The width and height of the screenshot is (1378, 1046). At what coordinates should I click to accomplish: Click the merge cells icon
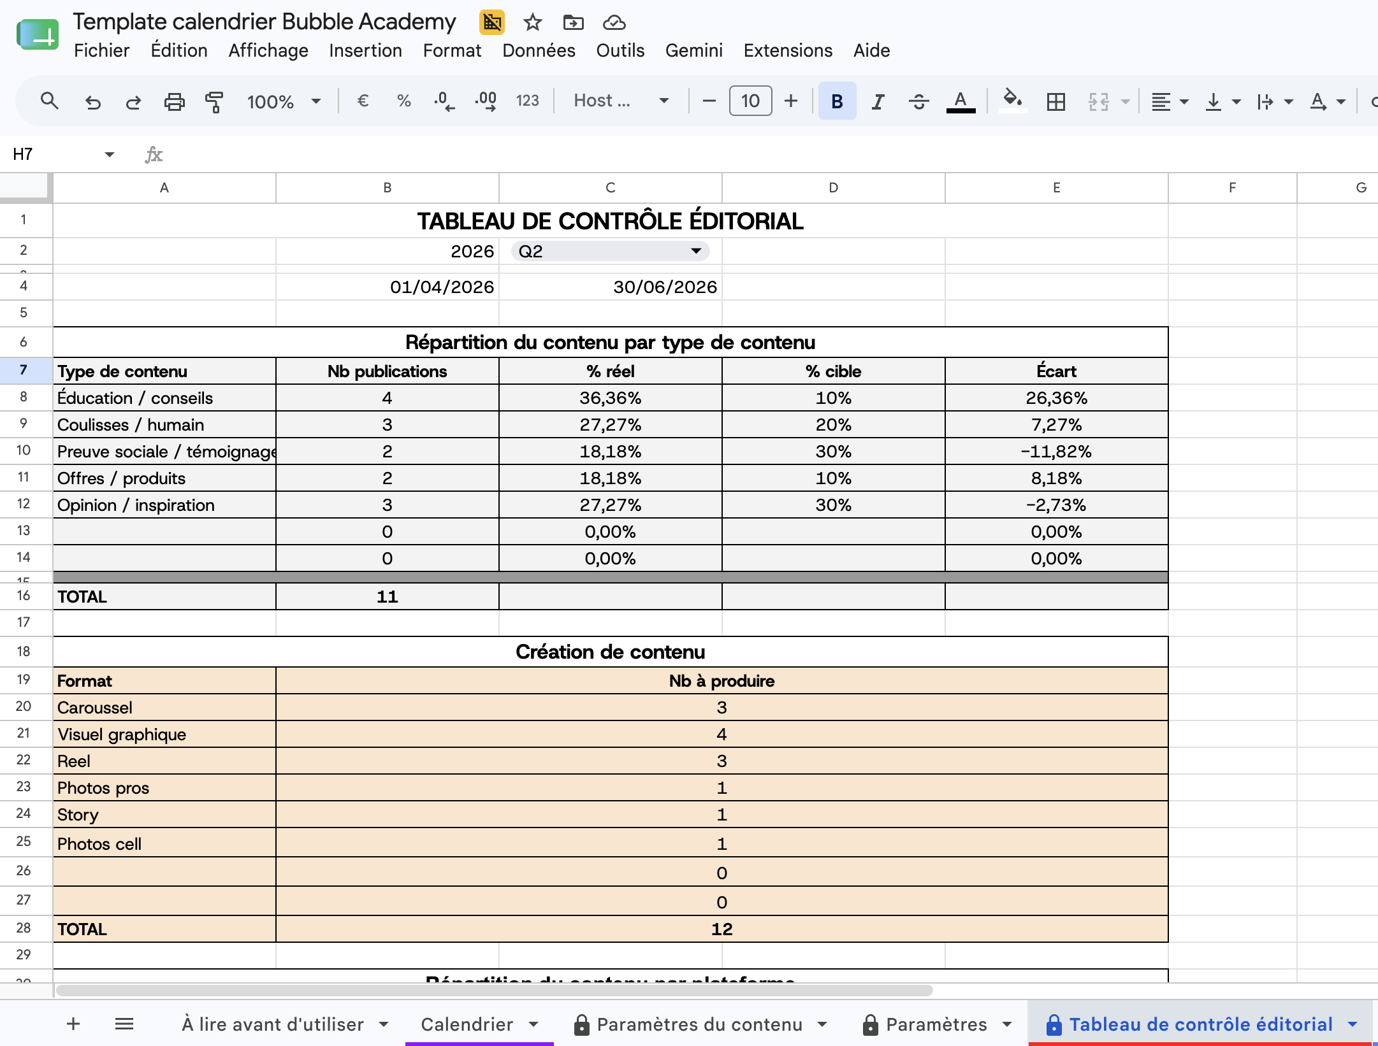point(1098,101)
